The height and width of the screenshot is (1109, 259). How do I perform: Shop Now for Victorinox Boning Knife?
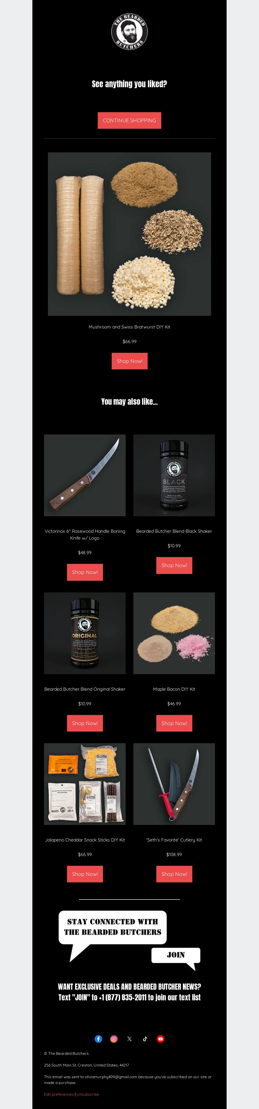(84, 572)
